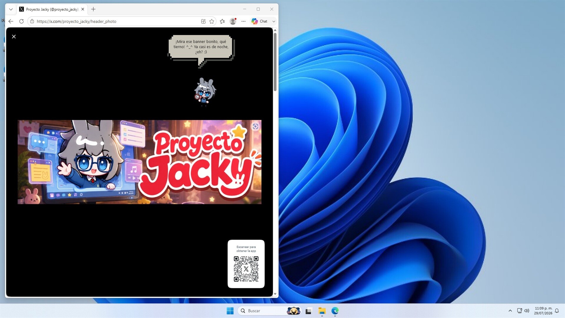565x318 pixels.
Task: Close the Proyecto Jacky tab
Action: click(x=83, y=9)
